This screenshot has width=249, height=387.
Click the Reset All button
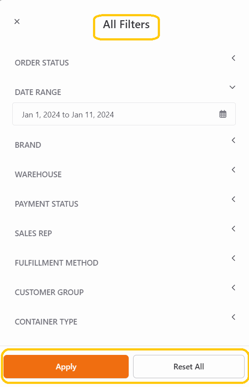point(189,366)
